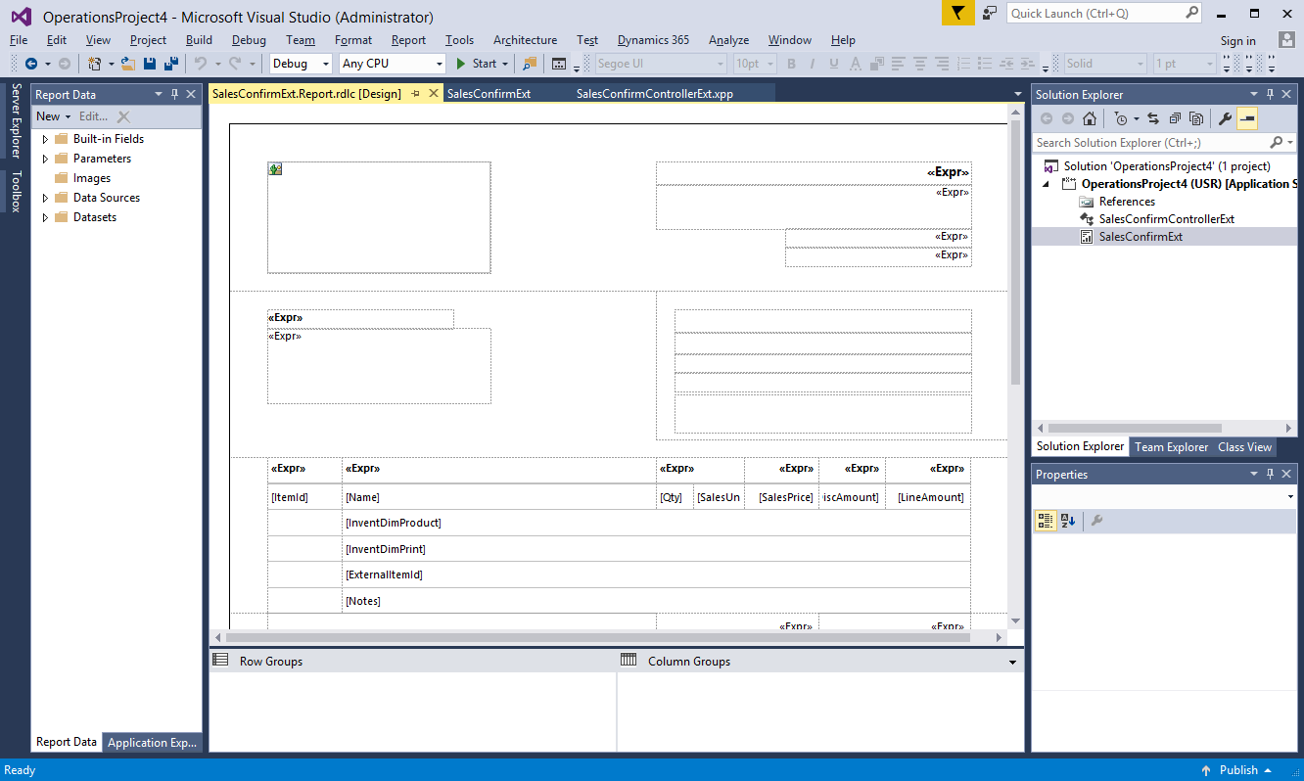Switch to the SalesConfirmControllerExt.xpp tab
Image resolution: width=1304 pixels, height=781 pixels.
(655, 94)
